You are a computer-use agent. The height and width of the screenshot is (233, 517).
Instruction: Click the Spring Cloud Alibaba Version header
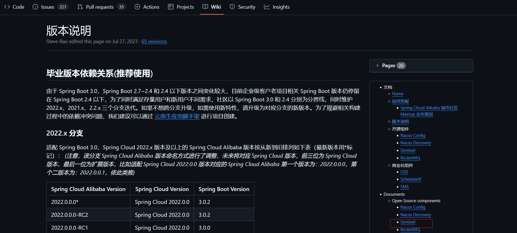pyautogui.click(x=88, y=189)
